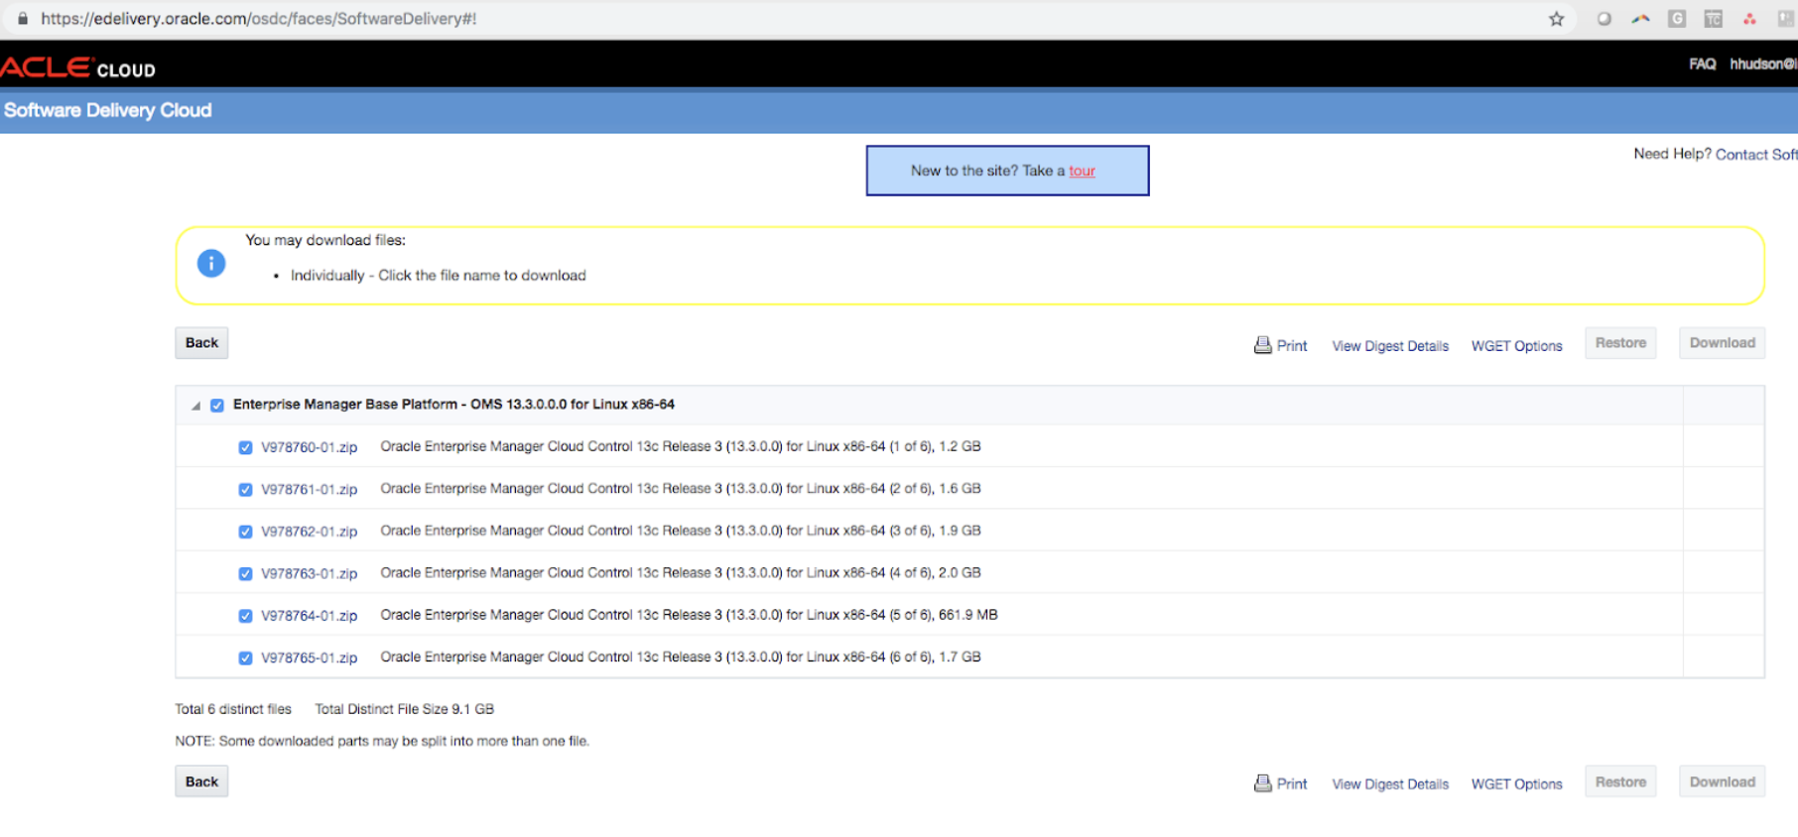Screen dimensions: 1798x837
Task: Uncheck the V978762-01.zip checkbox
Action: click(245, 532)
